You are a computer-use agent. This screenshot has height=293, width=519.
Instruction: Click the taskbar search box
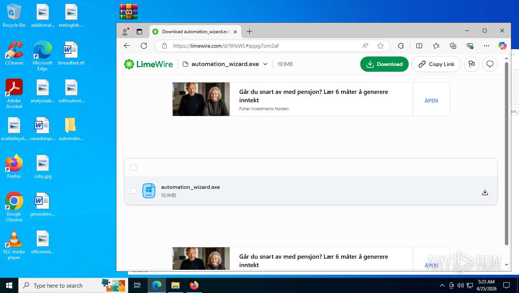[x=73, y=285]
